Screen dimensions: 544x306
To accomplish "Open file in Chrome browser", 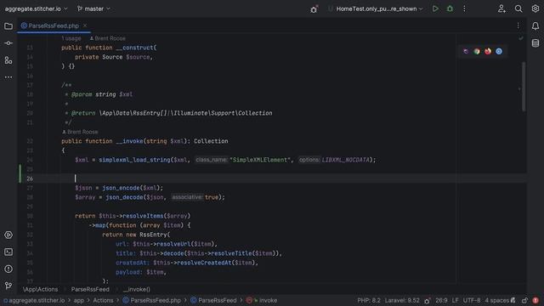I will point(477,51).
